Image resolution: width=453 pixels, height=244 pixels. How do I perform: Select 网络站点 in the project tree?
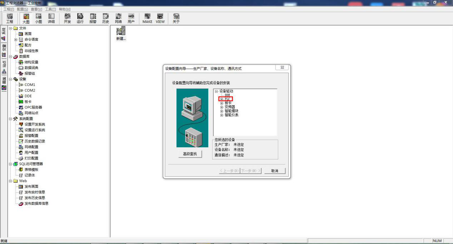[x=31, y=113]
